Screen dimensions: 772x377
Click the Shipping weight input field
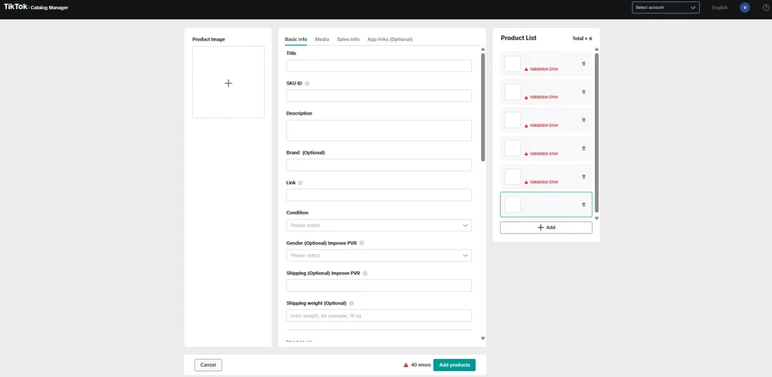378,315
